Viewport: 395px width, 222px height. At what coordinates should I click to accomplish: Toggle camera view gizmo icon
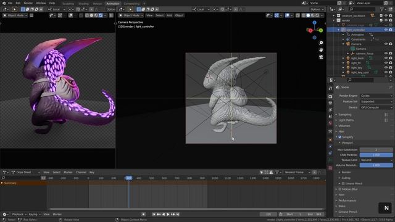[x=321, y=57]
